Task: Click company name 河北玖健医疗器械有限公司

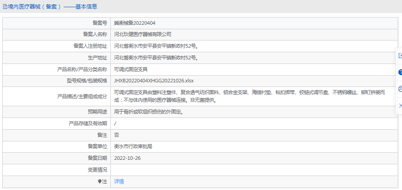Action: tap(142, 35)
